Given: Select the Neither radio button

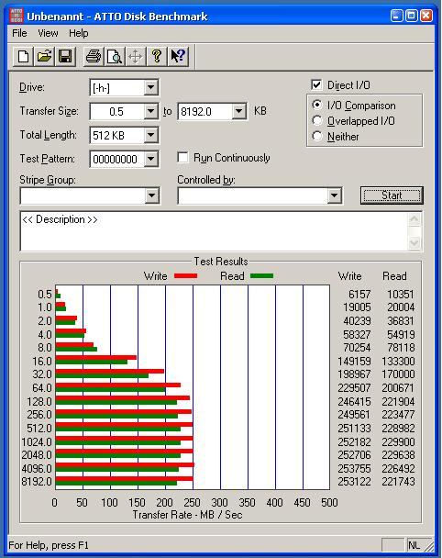Looking at the screenshot, I should click(317, 137).
